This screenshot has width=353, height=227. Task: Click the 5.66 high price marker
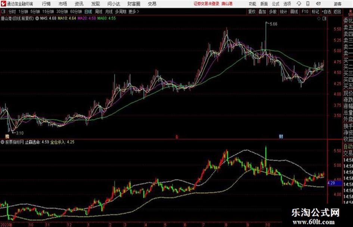[273, 24]
